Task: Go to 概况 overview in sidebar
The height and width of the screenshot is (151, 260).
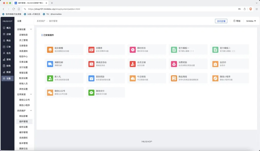Action: coord(7,28)
